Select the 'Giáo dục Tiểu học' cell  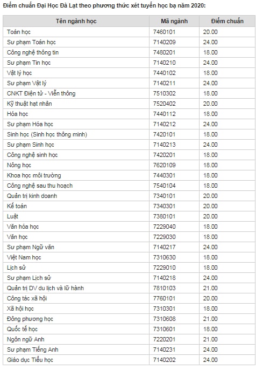click(76, 360)
